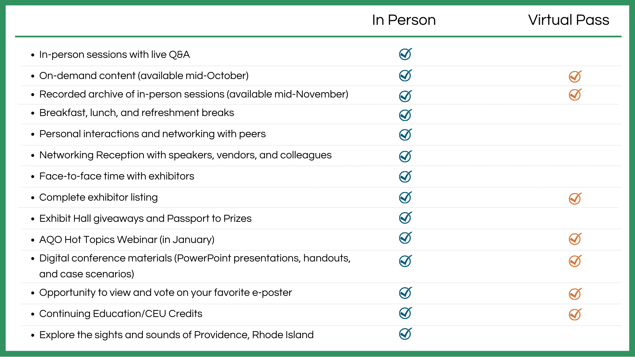Click the Virtual Pass column header
This screenshot has width=635, height=357.
point(568,20)
